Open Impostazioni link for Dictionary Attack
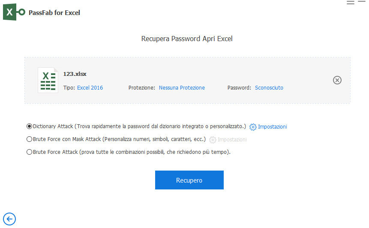The width and height of the screenshot is (369, 228). (273, 127)
